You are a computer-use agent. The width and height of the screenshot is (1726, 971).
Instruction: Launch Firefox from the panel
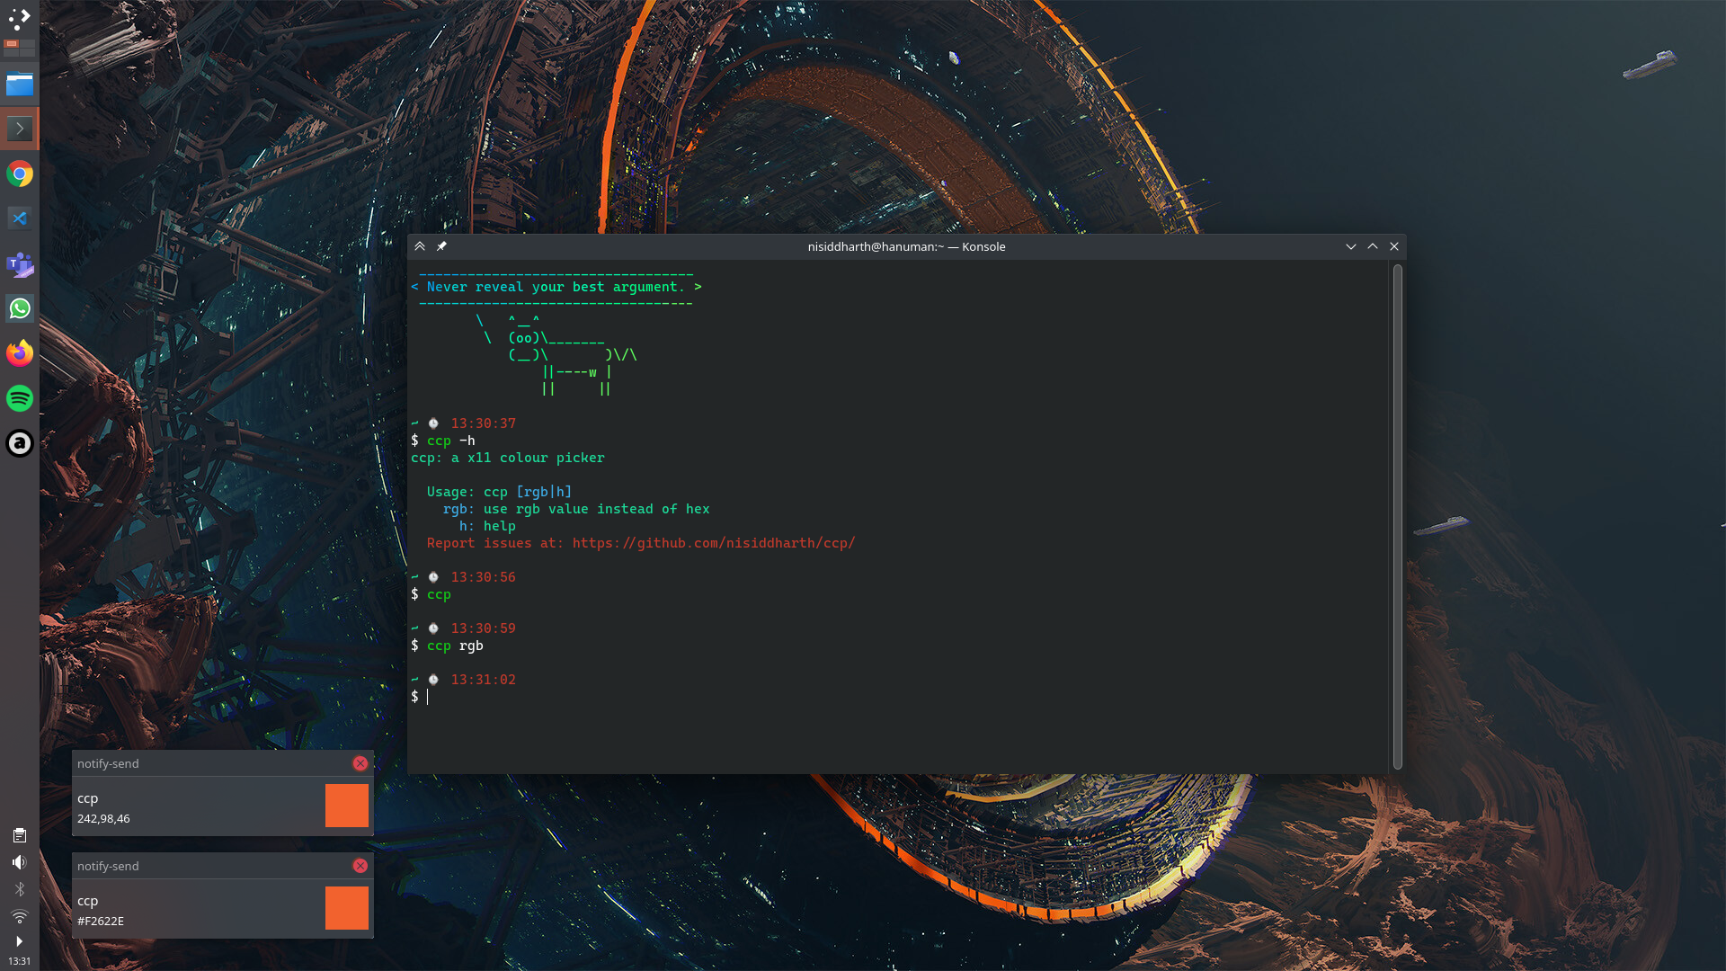click(19, 353)
